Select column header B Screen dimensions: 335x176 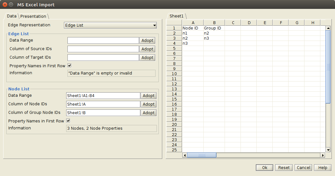point(214,23)
